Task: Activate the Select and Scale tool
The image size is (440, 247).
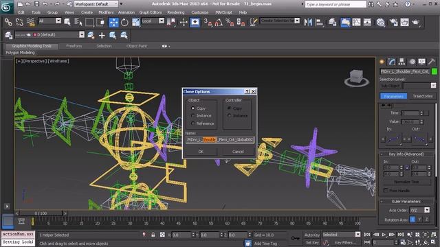Action: point(136,22)
